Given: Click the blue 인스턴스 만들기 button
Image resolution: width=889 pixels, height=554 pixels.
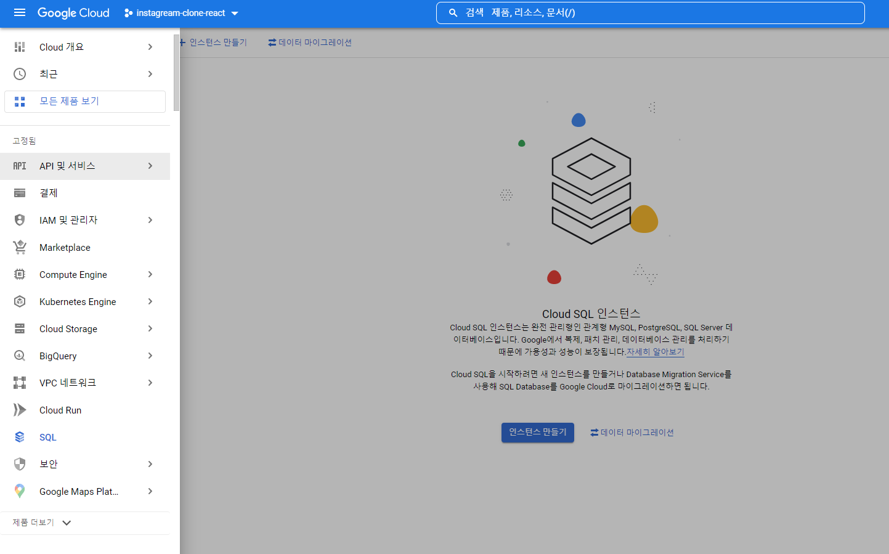Looking at the screenshot, I should [x=538, y=433].
